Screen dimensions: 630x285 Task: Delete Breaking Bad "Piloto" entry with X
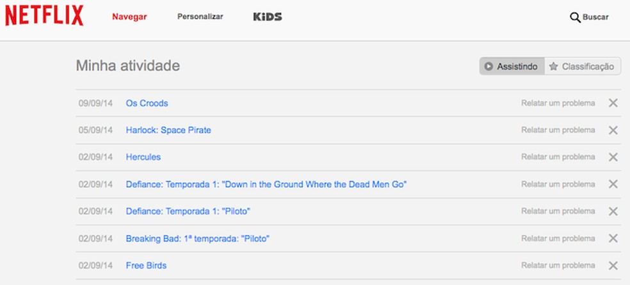coord(613,238)
